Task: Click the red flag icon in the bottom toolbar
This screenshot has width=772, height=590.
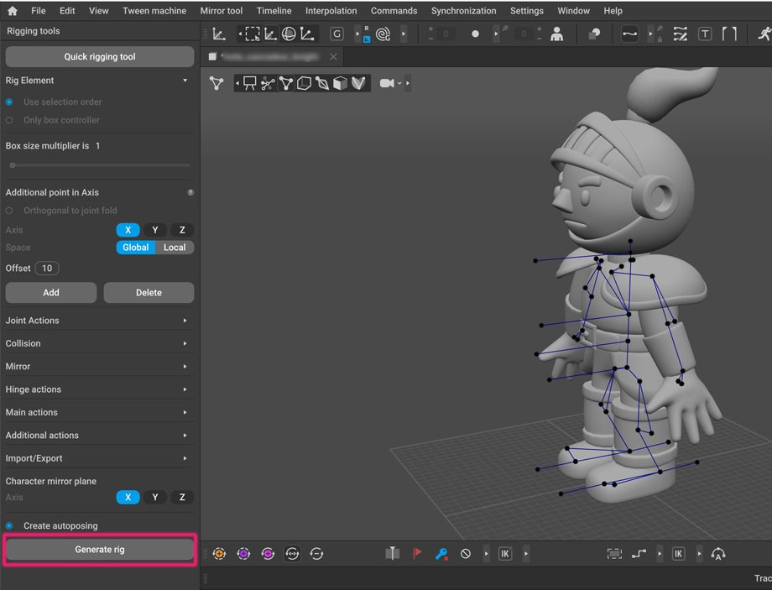Action: [418, 553]
